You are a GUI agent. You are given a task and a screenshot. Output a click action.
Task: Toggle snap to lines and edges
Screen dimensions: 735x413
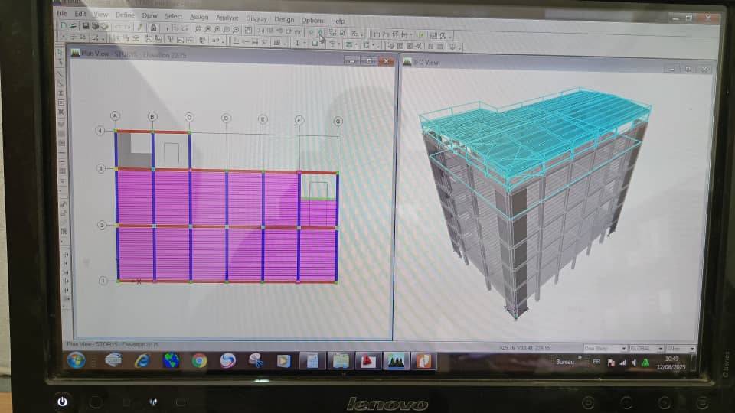click(66, 290)
